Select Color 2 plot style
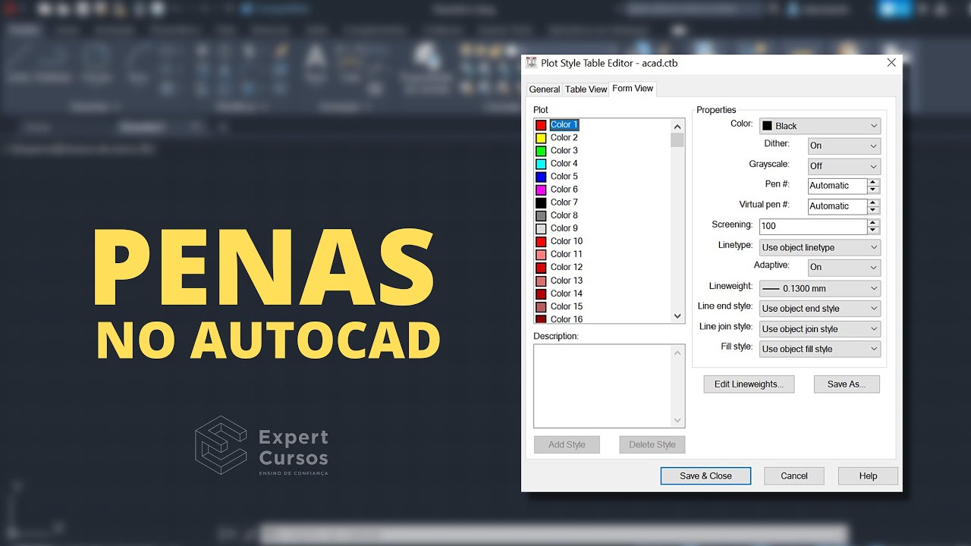Viewport: 971px width, 546px height. pos(564,137)
